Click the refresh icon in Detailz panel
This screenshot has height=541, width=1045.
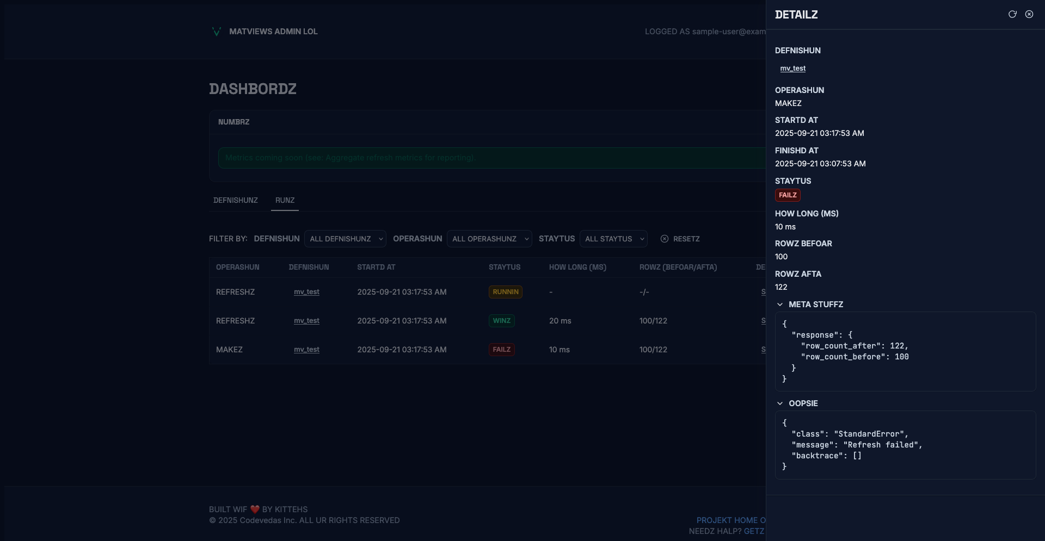(1012, 15)
